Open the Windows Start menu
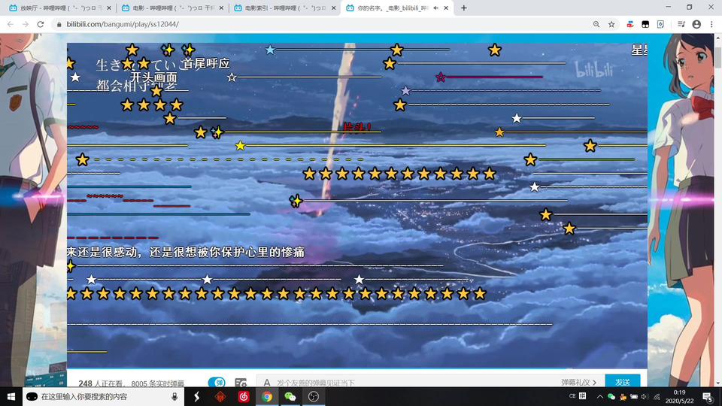 click(11, 396)
